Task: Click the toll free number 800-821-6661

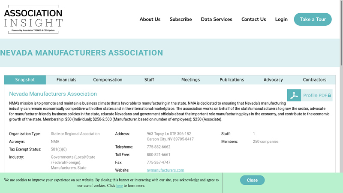Action: pyautogui.click(x=158, y=154)
